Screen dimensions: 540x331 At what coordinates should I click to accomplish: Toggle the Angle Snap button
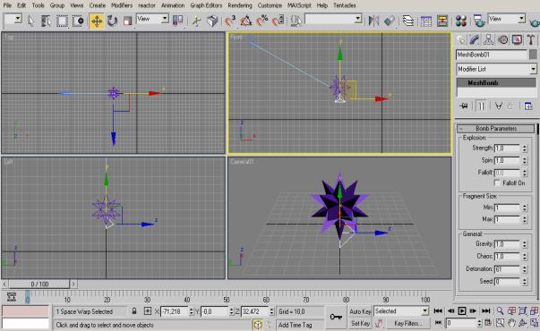pos(246,21)
